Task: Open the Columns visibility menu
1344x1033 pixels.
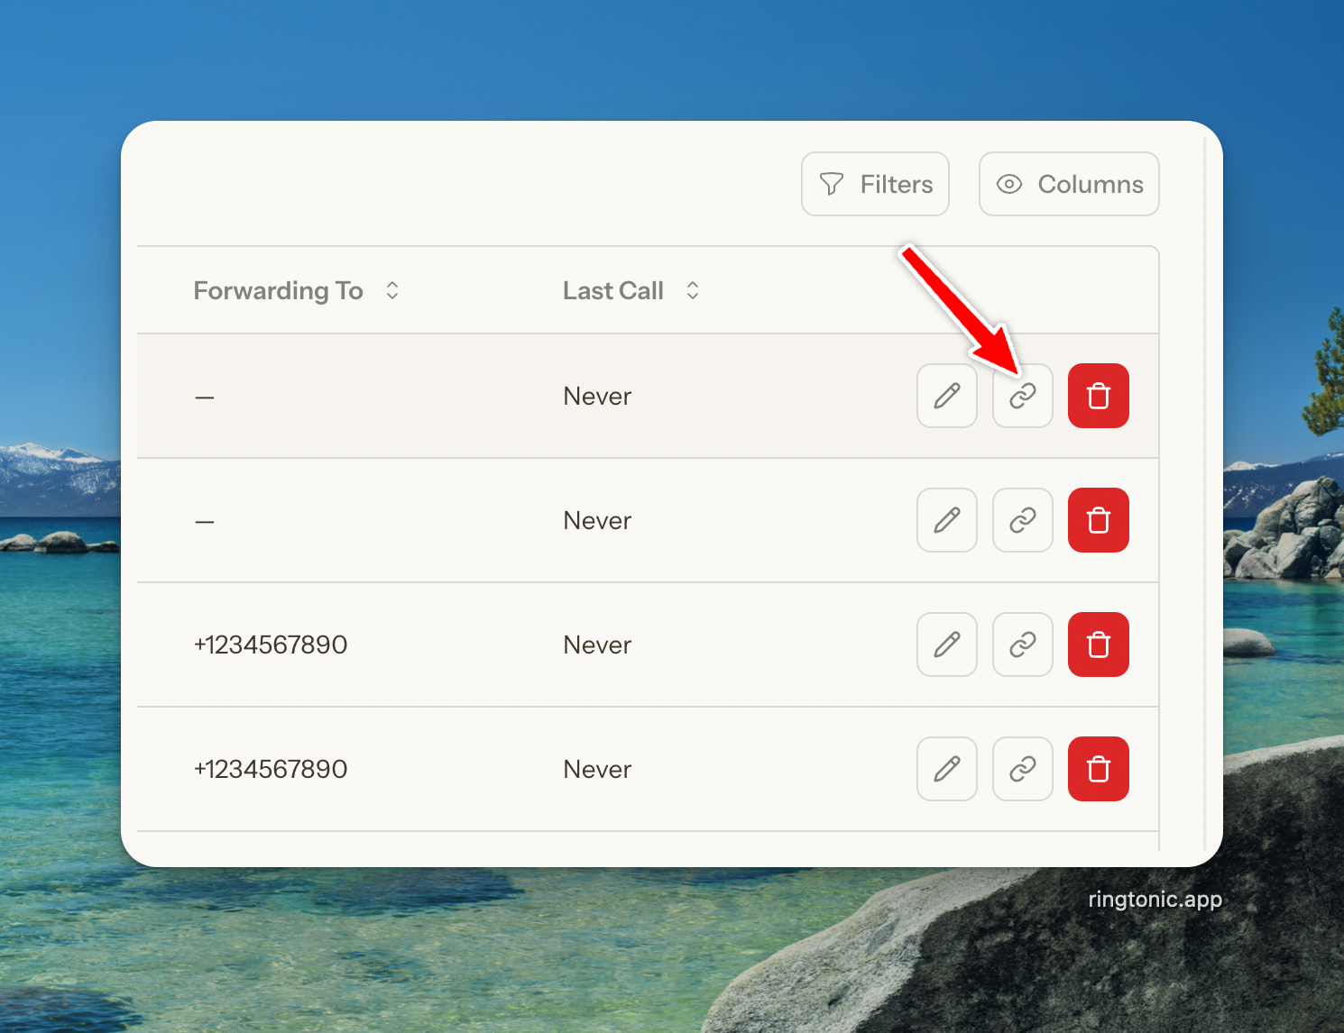Action: (1069, 184)
